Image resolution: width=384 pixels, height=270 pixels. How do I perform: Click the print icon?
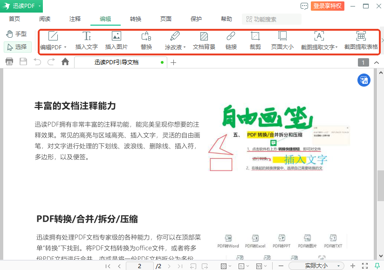tap(9, 61)
